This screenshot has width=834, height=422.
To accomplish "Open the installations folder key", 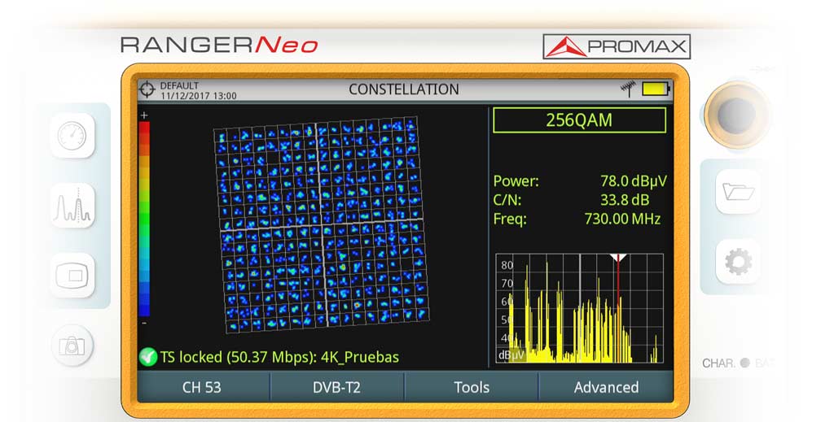I will click(738, 192).
